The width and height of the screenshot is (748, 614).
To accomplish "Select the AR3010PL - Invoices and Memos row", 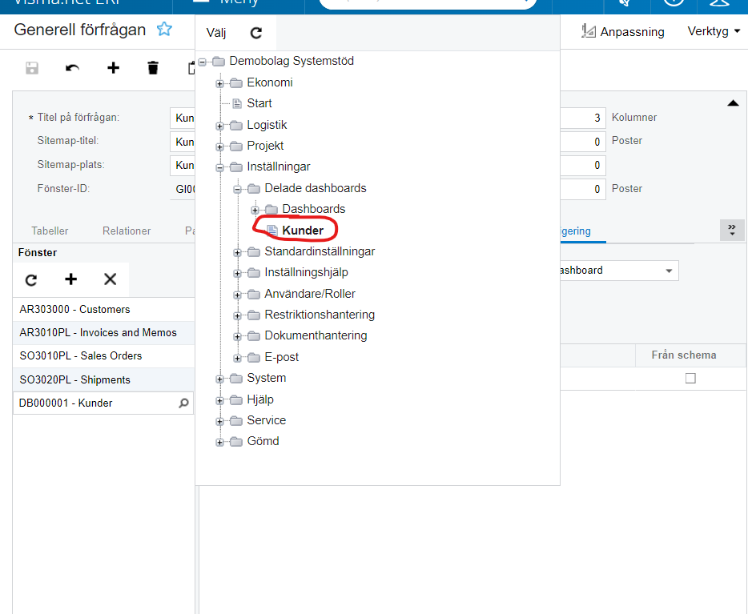I will 103,333.
